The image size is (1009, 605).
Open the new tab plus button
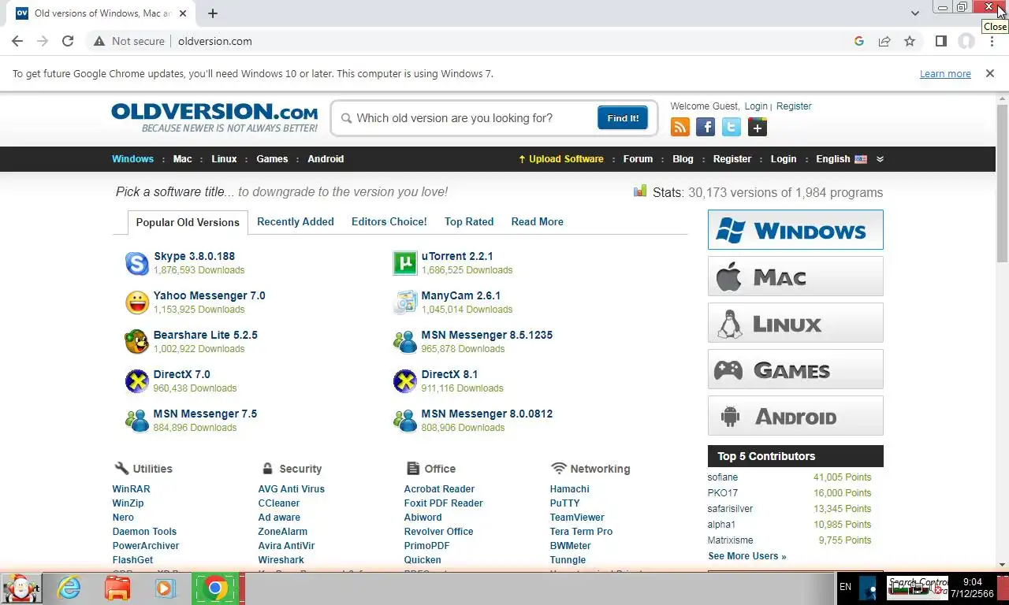point(212,13)
